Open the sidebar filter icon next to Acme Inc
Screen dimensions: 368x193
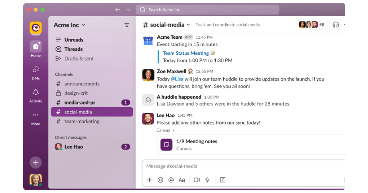(x=127, y=25)
